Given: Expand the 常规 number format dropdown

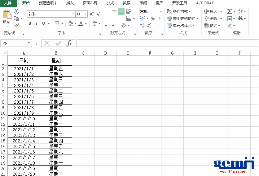Looking at the screenshot, I should pyautogui.click(x=161, y=12).
